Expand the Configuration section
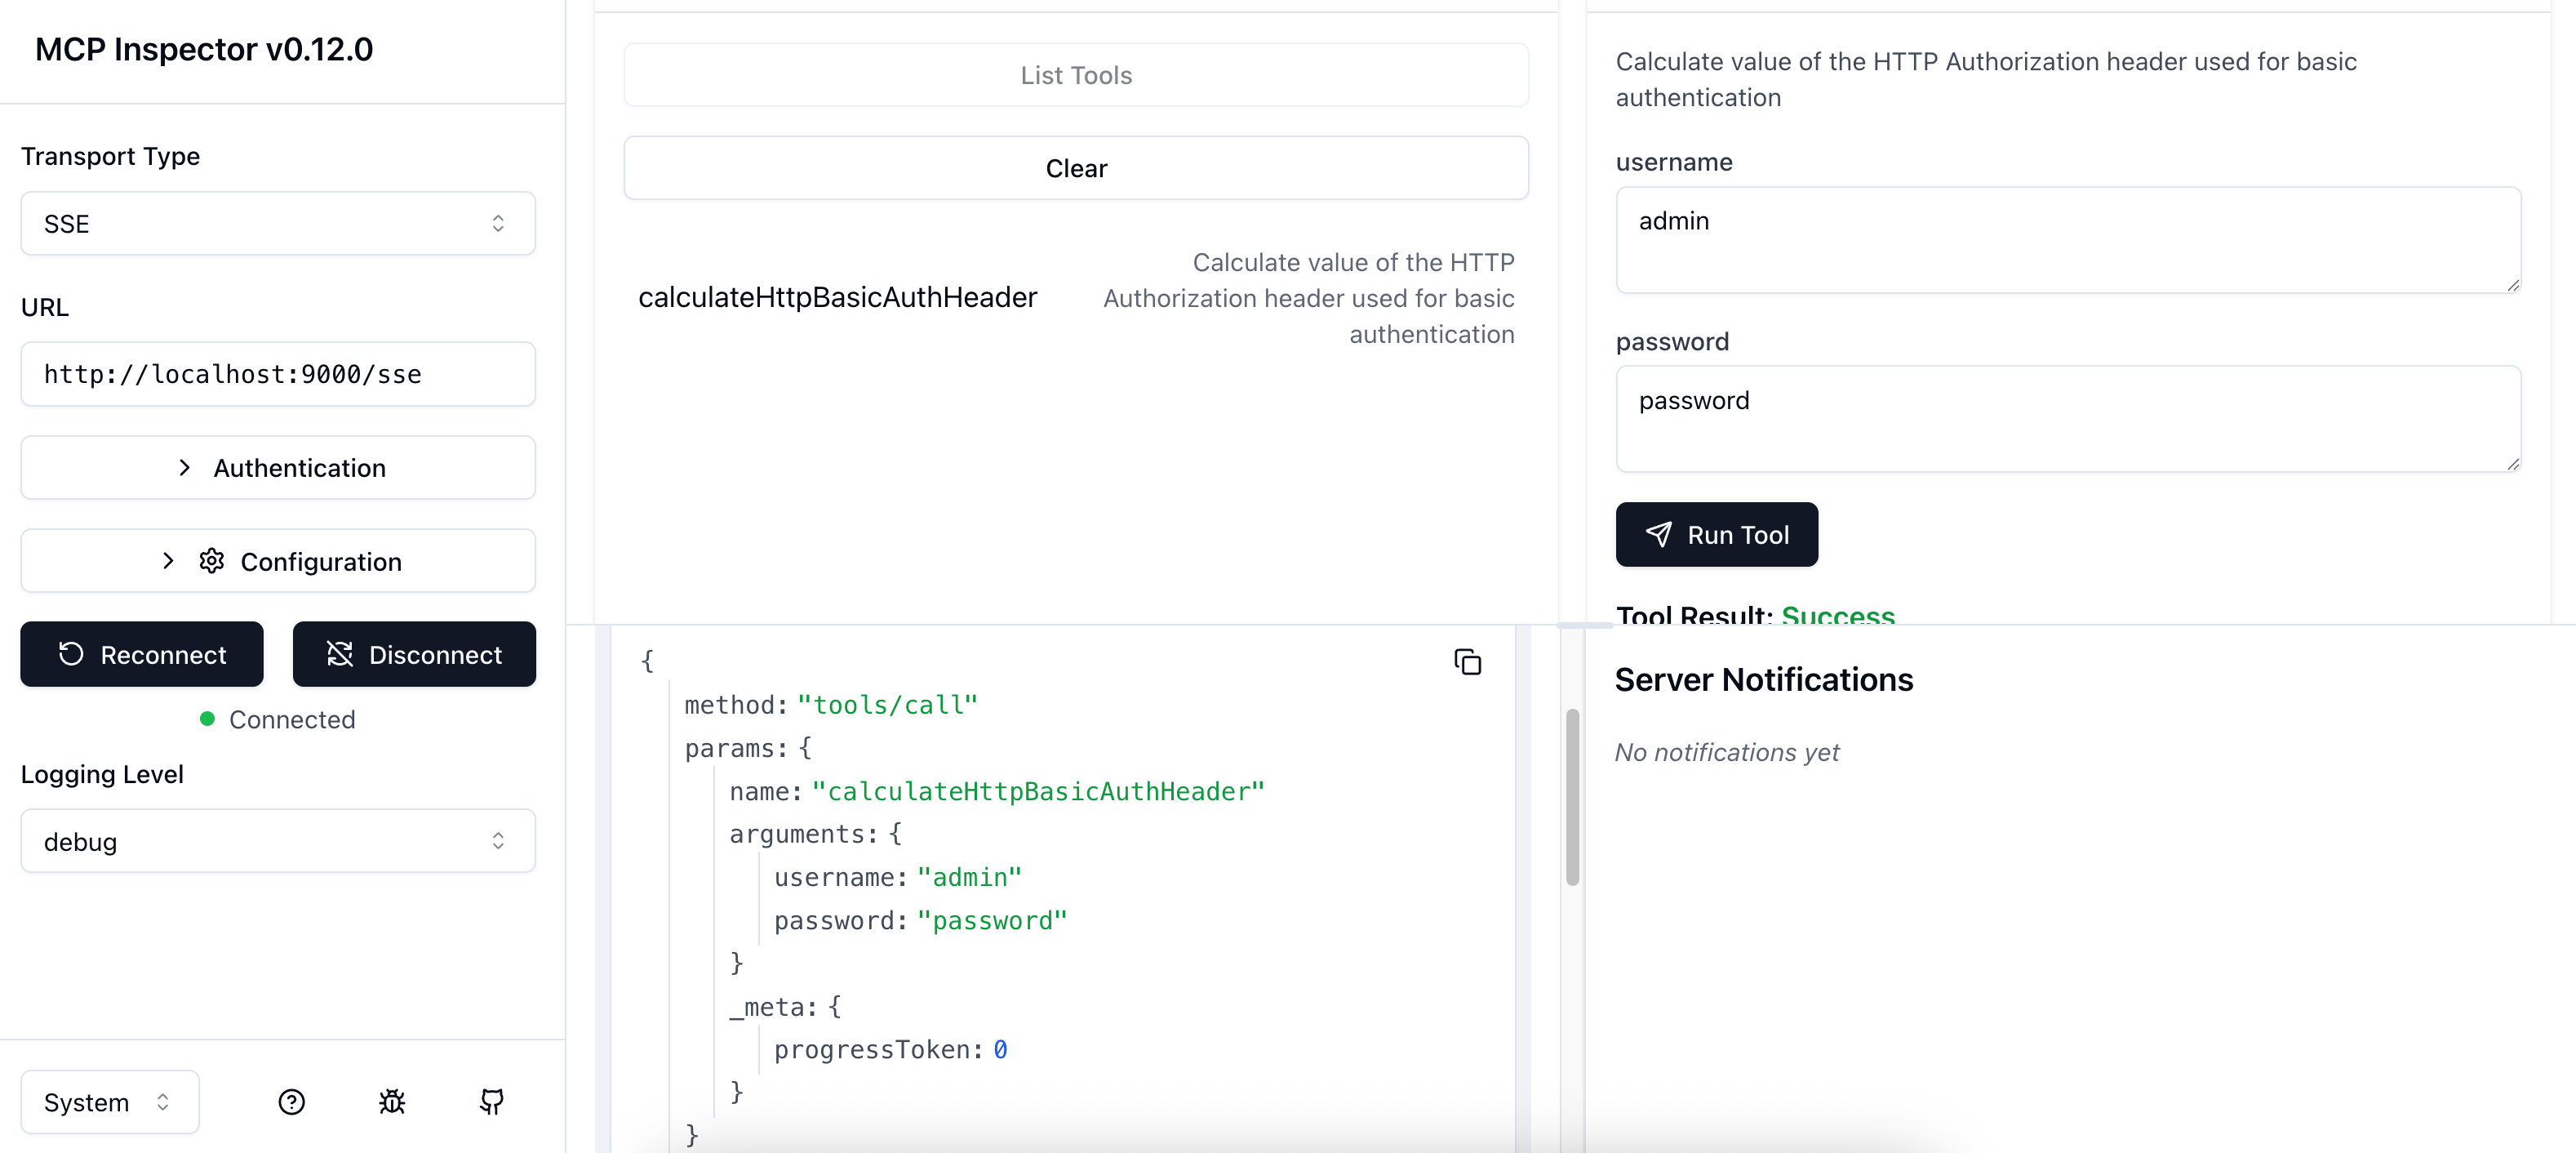Image resolution: width=2576 pixels, height=1153 pixels. (x=278, y=561)
